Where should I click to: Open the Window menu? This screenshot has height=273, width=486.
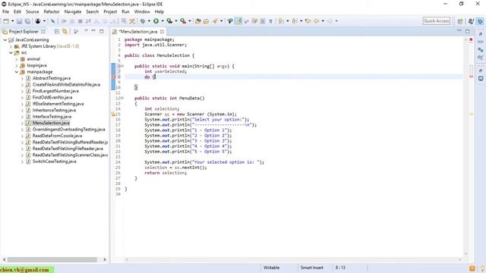click(142, 12)
